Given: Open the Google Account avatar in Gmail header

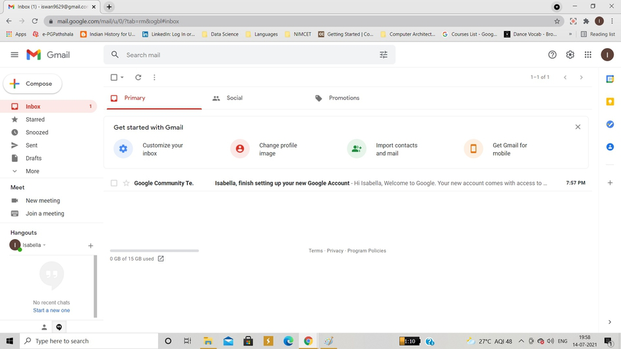Looking at the screenshot, I should [x=607, y=55].
